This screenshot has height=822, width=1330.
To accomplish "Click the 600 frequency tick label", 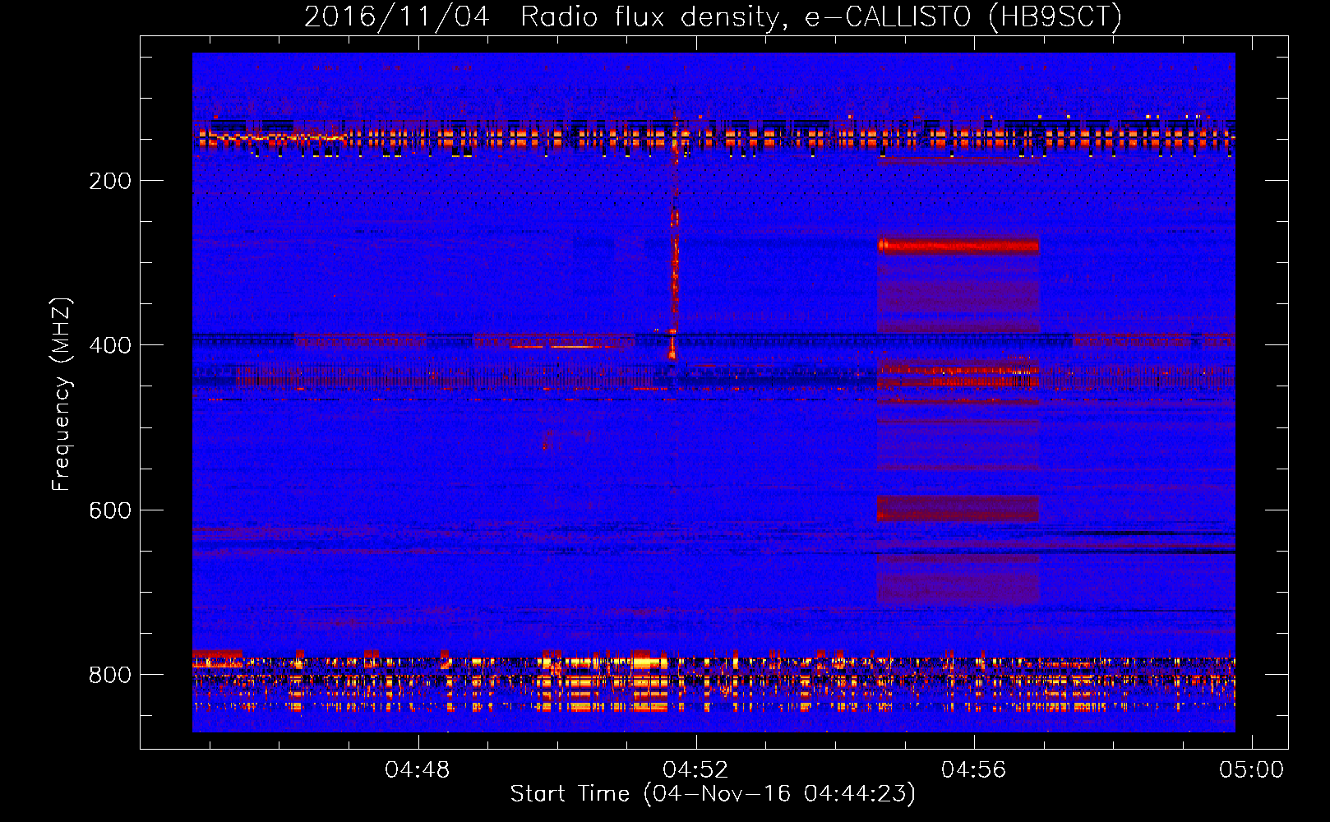I will (110, 510).
